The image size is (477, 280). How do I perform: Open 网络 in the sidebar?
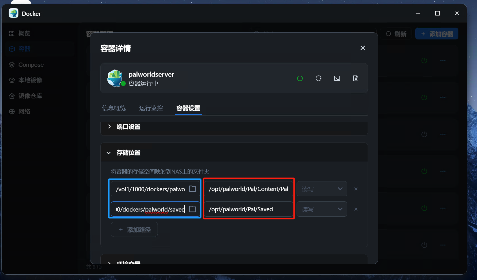(x=39, y=112)
